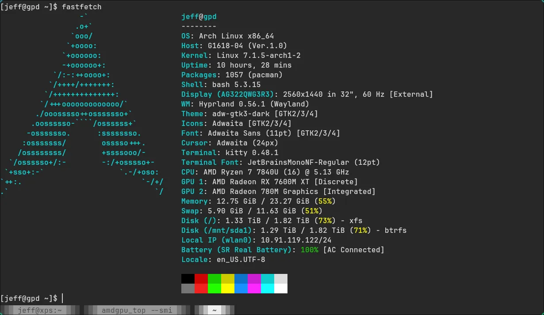Click the dark green color block
Image resolution: width=544 pixels, height=315 pixels.
[x=215, y=279]
